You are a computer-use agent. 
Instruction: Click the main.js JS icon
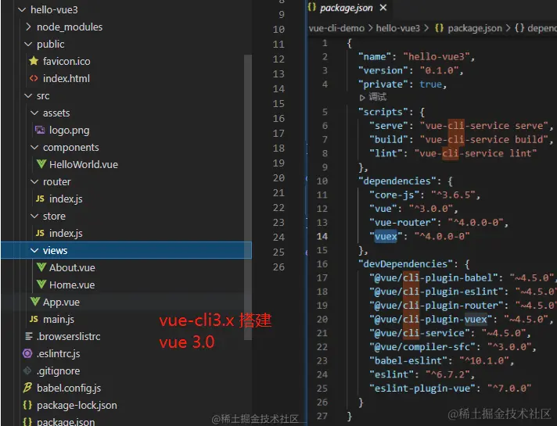pos(34,319)
